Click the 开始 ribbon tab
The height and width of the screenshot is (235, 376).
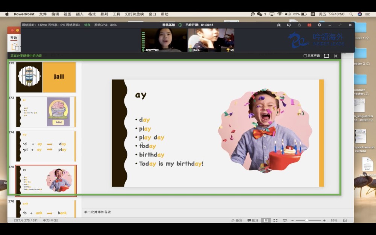pos(14,38)
